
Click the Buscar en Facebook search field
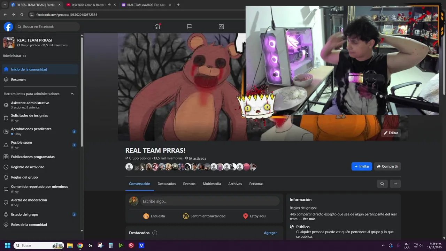47,27
